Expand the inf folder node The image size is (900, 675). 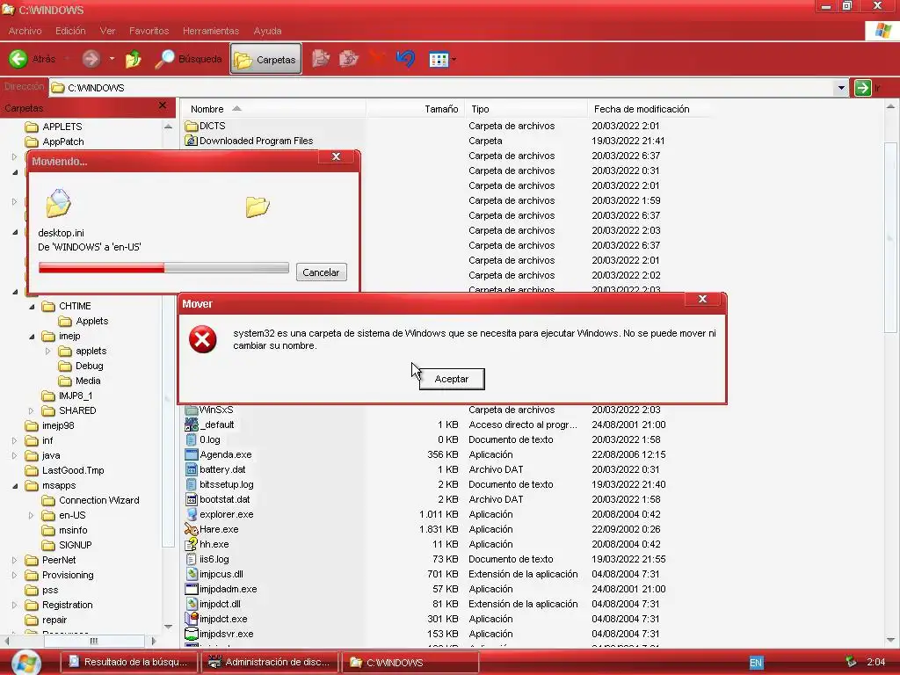point(14,441)
